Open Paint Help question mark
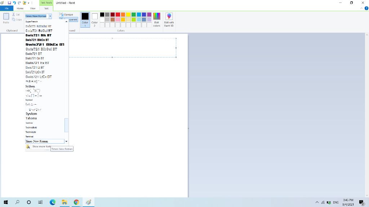The height and width of the screenshot is (207, 369). click(366, 8)
